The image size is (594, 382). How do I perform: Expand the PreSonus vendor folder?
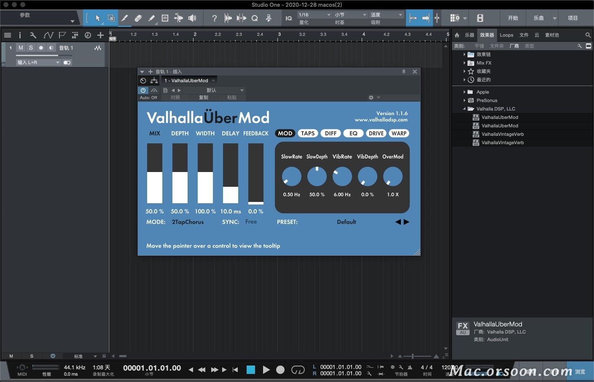[x=465, y=100]
